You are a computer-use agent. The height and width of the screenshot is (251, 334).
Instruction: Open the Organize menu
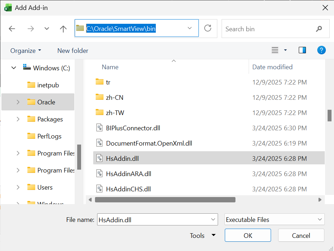tap(26, 51)
